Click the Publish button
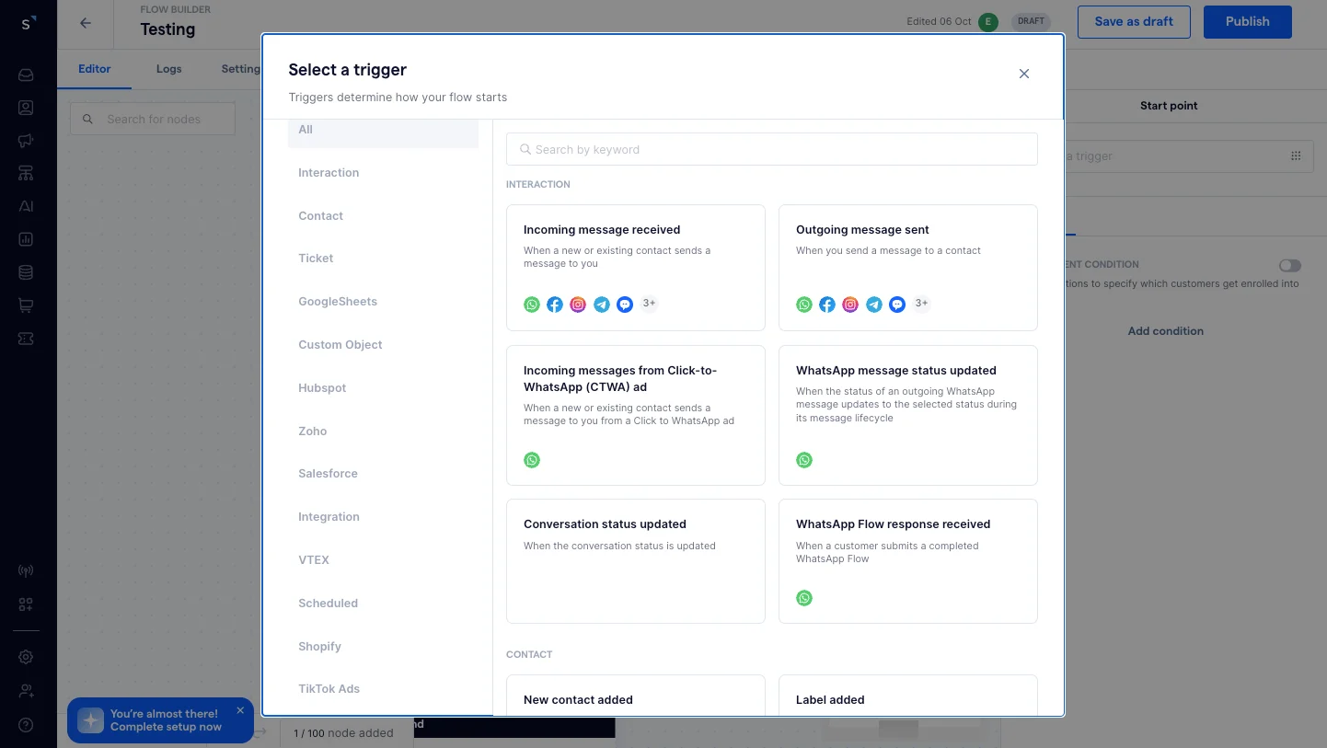The width and height of the screenshot is (1327, 748). pyautogui.click(x=1248, y=21)
